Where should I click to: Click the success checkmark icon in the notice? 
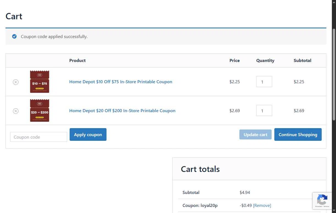pyautogui.click(x=14, y=36)
